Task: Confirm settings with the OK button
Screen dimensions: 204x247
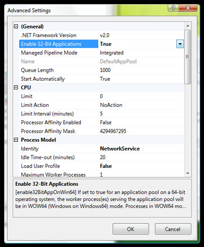Action: click(131, 229)
